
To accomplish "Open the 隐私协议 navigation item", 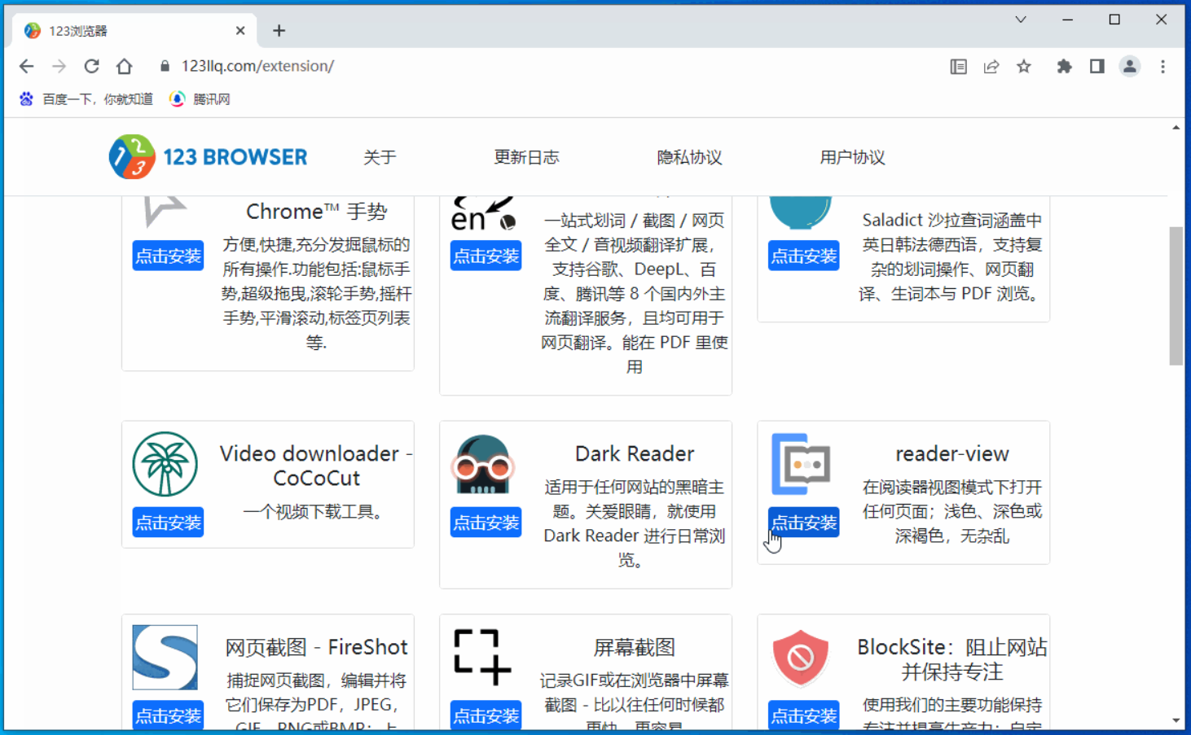I will 689,157.
